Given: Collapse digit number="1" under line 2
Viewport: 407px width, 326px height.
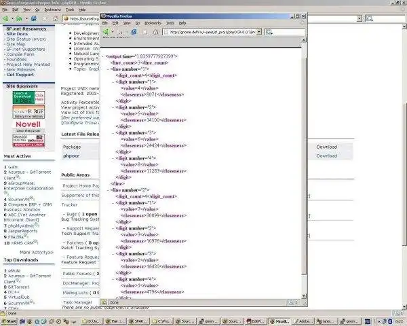Looking at the screenshot, I should [x=113, y=203].
